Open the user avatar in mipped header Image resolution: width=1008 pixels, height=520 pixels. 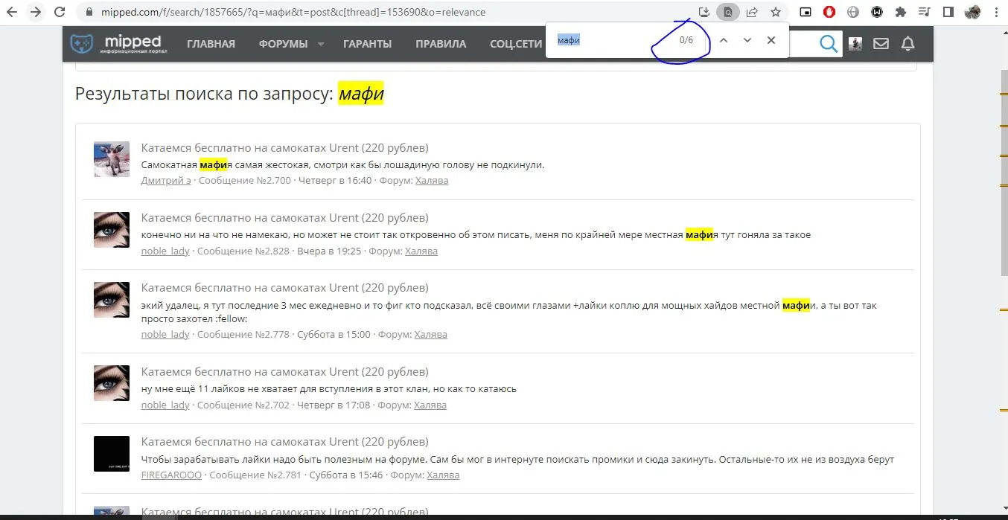pyautogui.click(x=855, y=44)
